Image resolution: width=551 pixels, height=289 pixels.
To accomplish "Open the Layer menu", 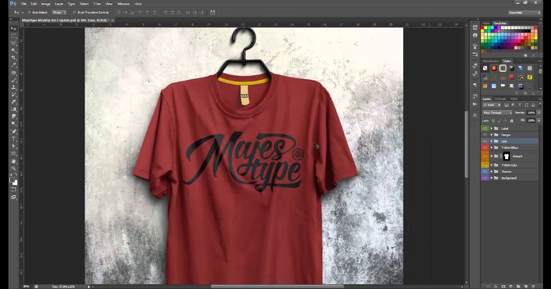I will [x=59, y=4].
